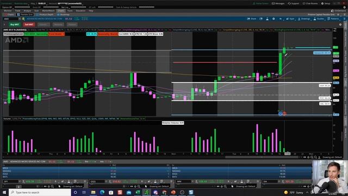Select the NASDAQ bid row in Level II
348x196 pixels.
[86, 171]
